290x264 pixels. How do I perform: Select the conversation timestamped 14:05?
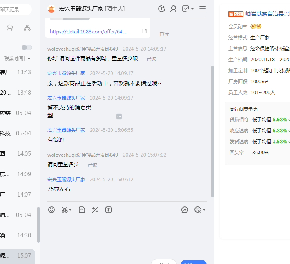(18, 154)
